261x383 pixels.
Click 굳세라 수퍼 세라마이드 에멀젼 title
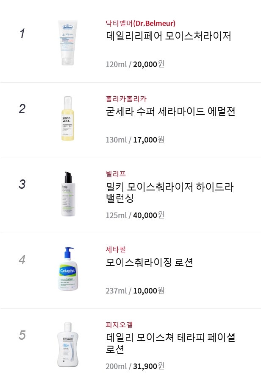[x=170, y=112]
